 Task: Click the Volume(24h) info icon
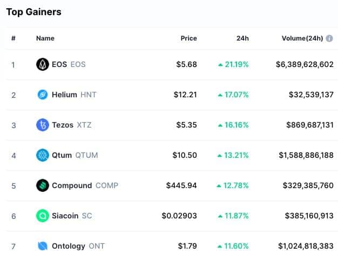(x=329, y=38)
